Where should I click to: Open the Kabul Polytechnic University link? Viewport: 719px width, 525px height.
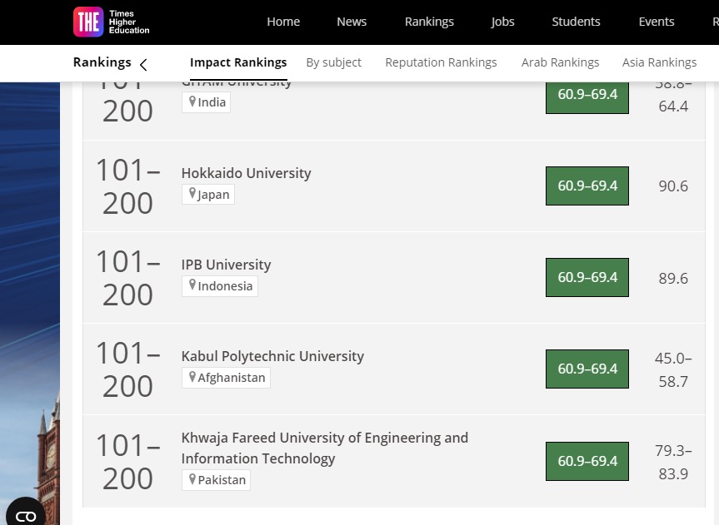[272, 356]
